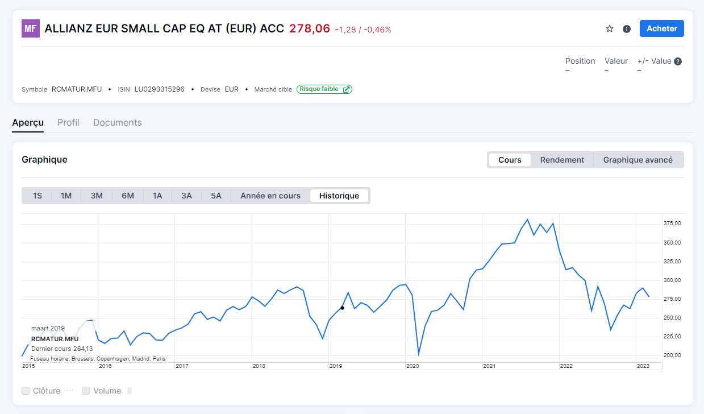The width and height of the screenshot is (704, 414).
Task: Click the change value -1,28 / -0,46%
Action: coord(363,30)
